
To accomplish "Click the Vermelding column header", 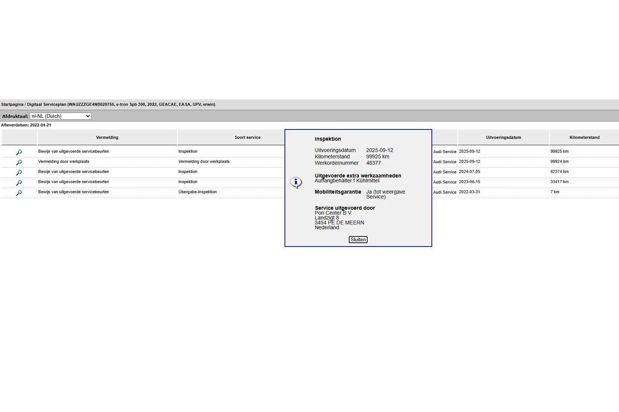I will [x=107, y=137].
